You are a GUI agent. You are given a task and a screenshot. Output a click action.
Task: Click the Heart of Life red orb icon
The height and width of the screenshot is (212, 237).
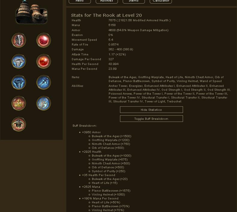click(43, 40)
